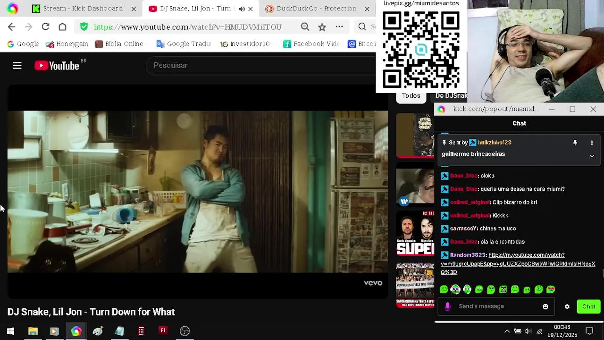
Task: Close the DuckDuckGo tab
Action: tap(367, 8)
